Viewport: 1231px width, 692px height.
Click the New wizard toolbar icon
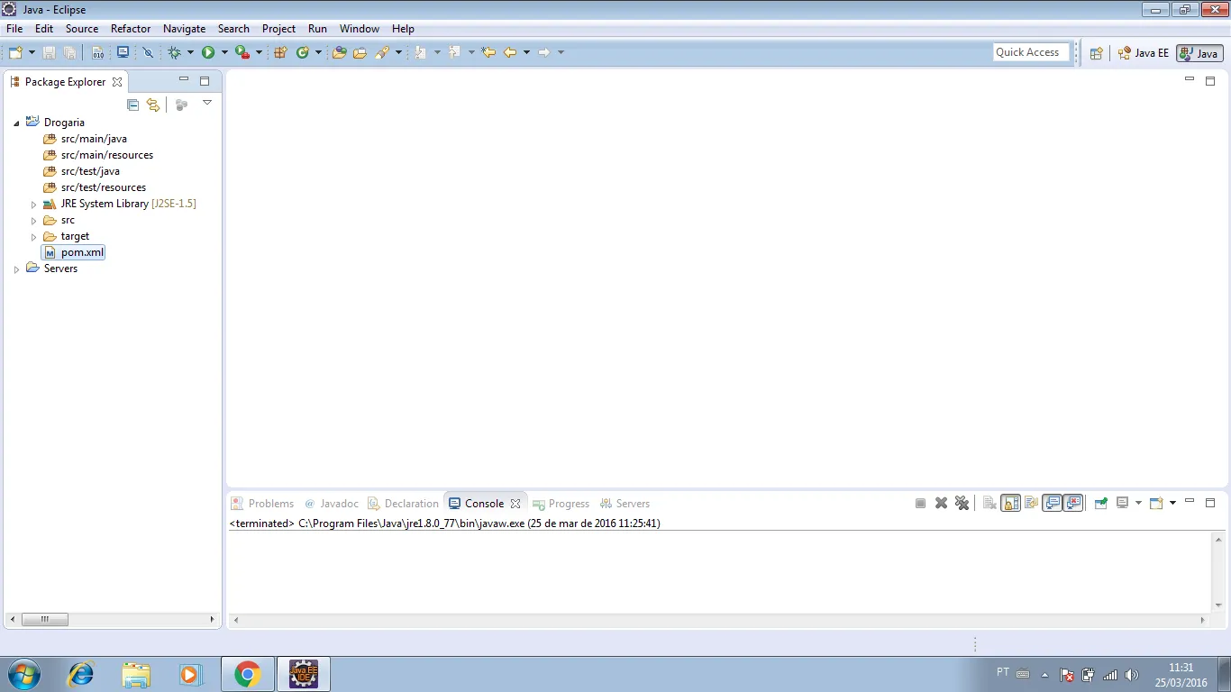tap(15, 52)
